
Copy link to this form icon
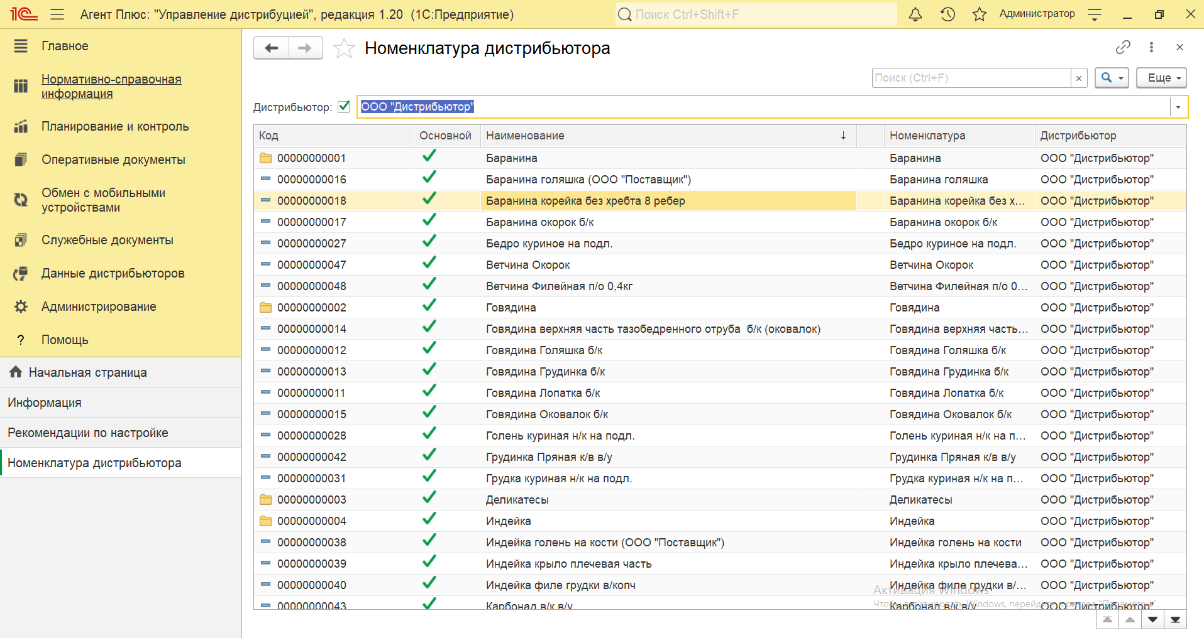[x=1123, y=47]
